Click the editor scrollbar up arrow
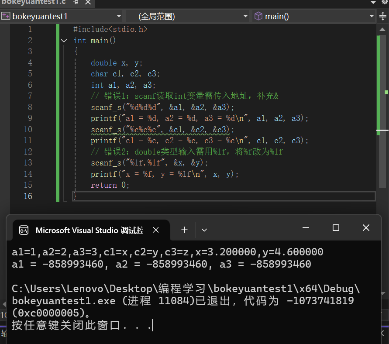The width and height of the screenshot is (389, 344). click(x=382, y=30)
